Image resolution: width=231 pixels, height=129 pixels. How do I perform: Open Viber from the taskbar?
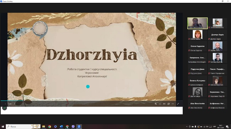tap(73, 127)
